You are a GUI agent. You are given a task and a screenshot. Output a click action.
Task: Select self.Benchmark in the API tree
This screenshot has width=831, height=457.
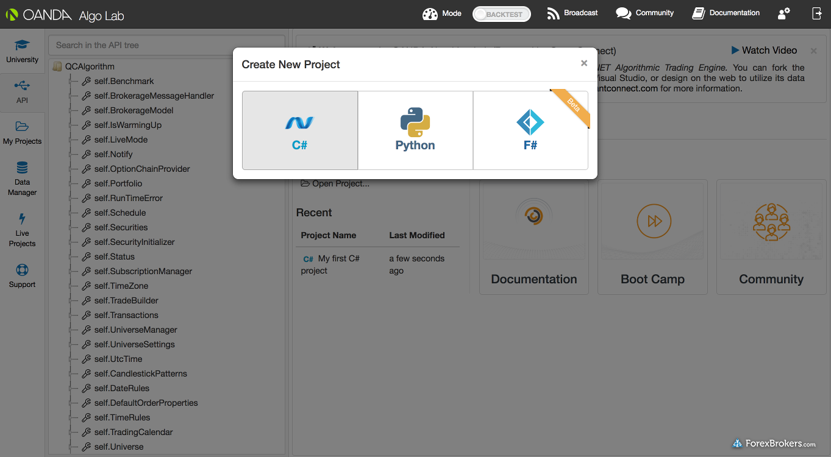124,81
